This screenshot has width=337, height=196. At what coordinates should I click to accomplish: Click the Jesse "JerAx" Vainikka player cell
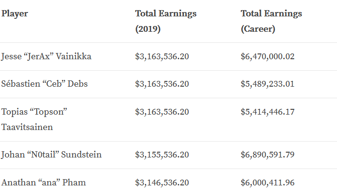[x=46, y=56]
